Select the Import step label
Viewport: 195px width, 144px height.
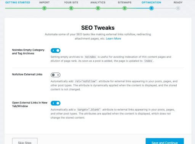point(44,2)
